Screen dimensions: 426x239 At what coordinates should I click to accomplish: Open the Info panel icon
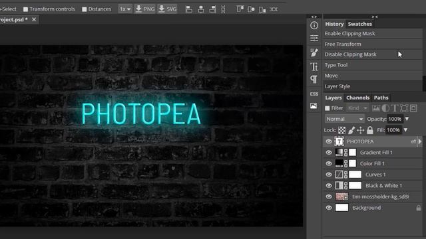pos(314,25)
